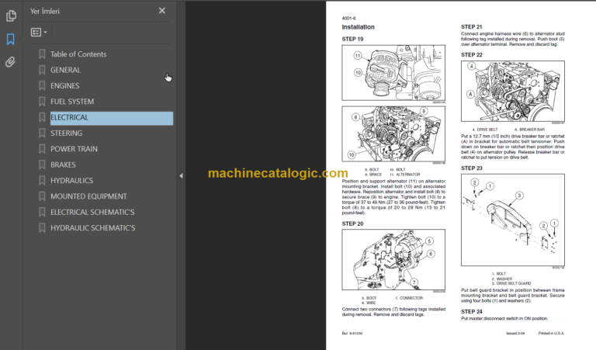Click the STEP 21 heading
This screenshot has width=596, height=350.
coord(471,27)
